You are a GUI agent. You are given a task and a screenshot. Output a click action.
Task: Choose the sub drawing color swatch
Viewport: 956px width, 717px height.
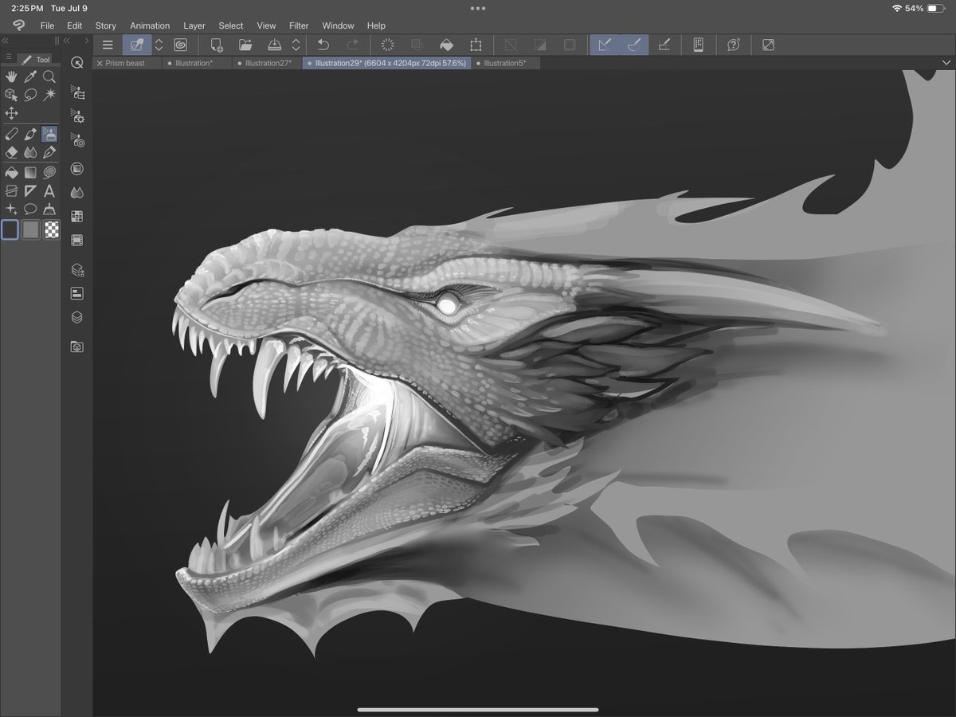click(30, 229)
